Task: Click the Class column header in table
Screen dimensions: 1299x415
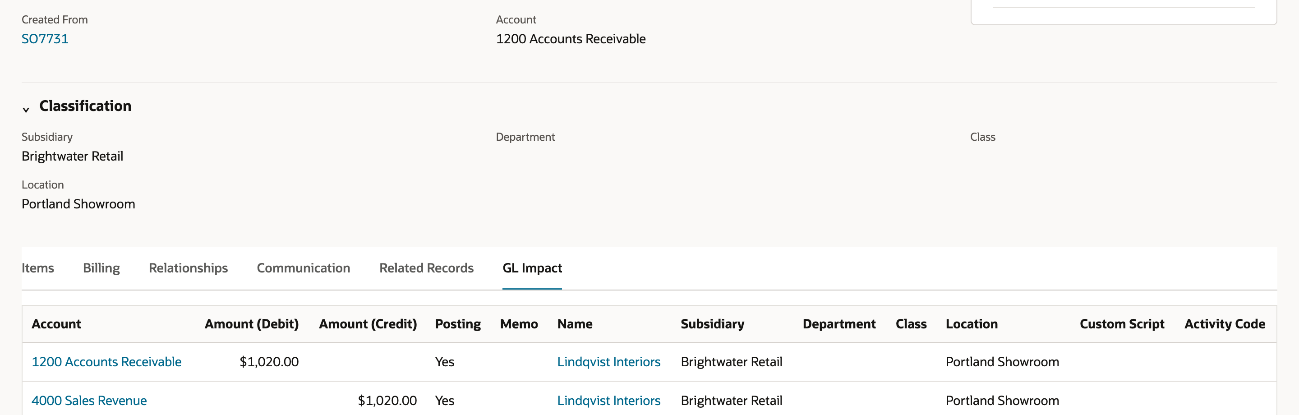Action: point(911,324)
